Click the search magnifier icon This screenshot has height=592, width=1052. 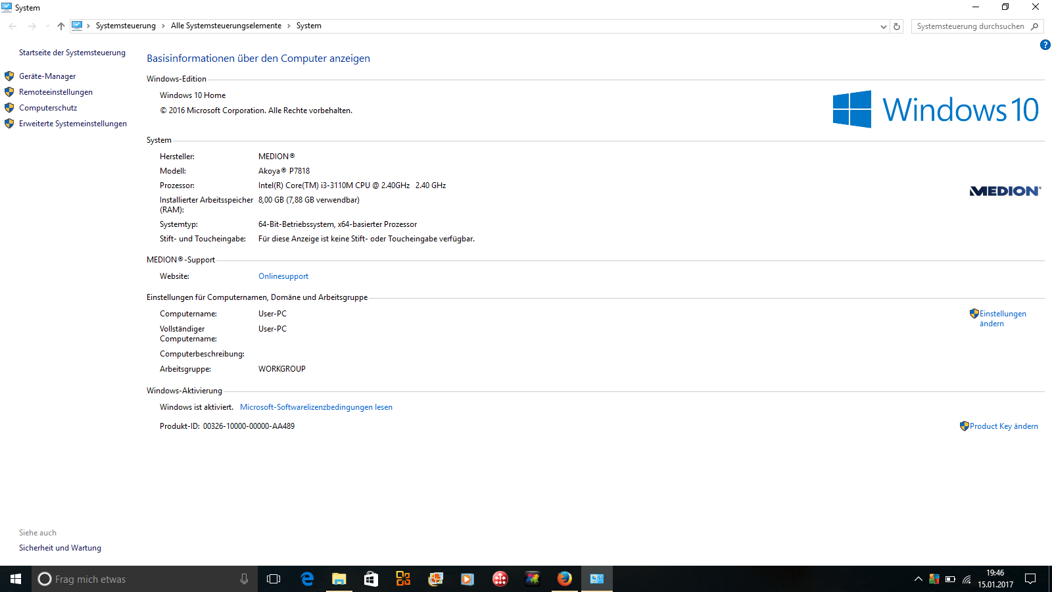point(1035,26)
